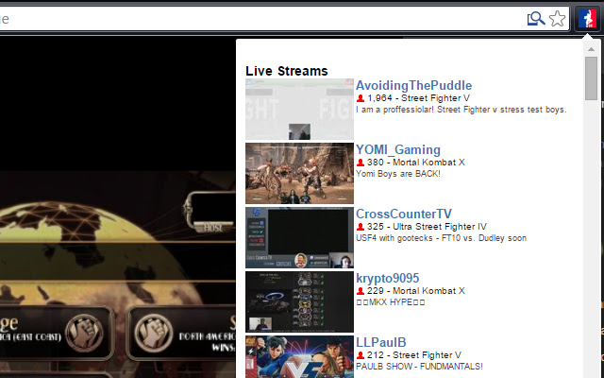
Task: Click the CrossCounterTV stream thumbnail
Action: [x=299, y=237]
